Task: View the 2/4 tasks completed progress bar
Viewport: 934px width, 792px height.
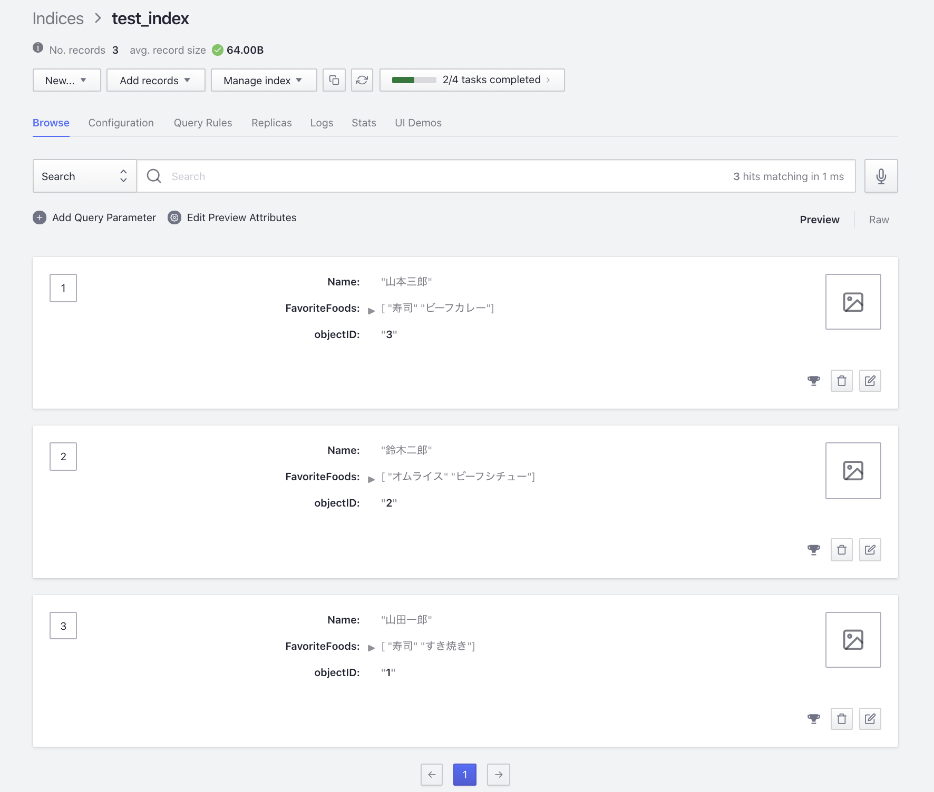Action: click(x=471, y=80)
